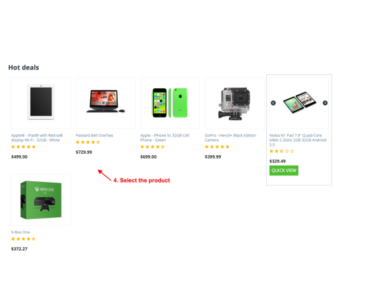368x301 pixels.
Task: Open the Apple iPad with Retina display link
Action: click(x=37, y=138)
